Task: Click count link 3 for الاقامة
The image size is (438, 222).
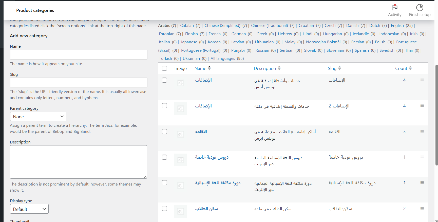Action: pyautogui.click(x=404, y=132)
